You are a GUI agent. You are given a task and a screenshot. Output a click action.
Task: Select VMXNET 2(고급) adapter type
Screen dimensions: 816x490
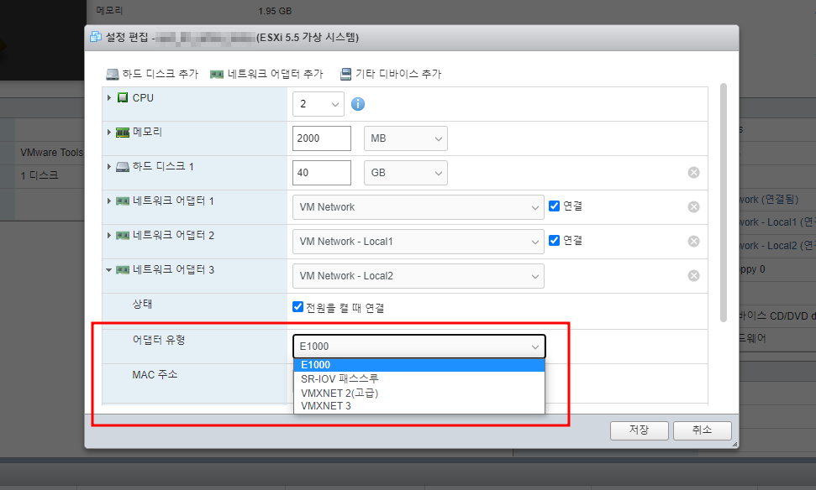point(419,393)
